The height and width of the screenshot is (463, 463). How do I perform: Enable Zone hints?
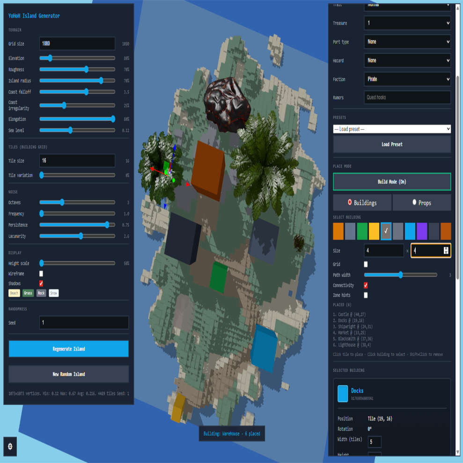pos(366,295)
